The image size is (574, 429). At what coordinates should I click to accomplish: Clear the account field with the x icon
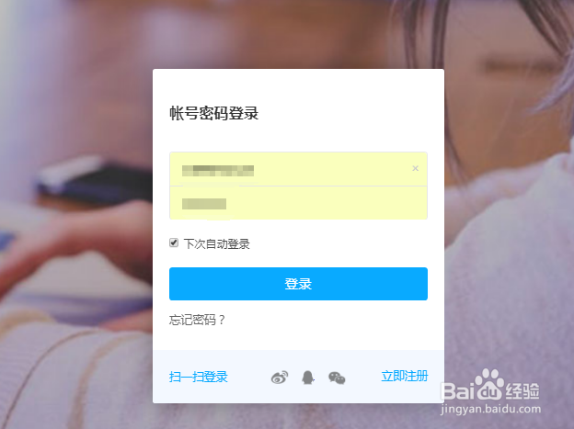pos(415,168)
